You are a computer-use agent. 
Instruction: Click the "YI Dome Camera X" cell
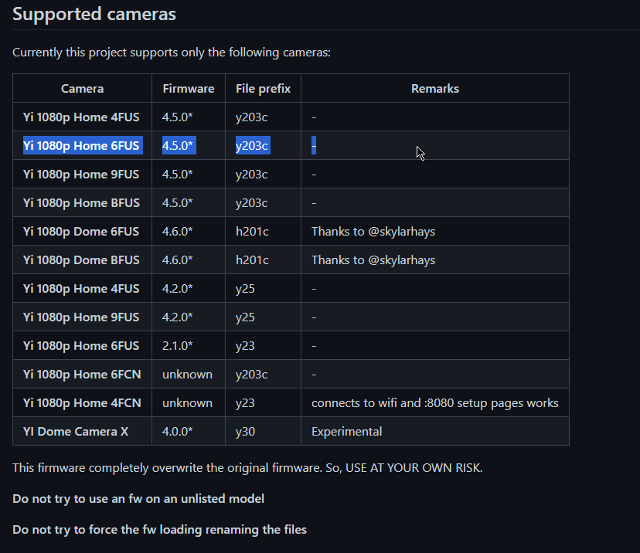pos(76,431)
